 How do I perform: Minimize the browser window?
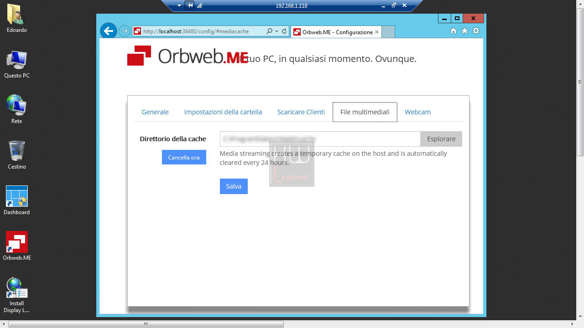click(x=444, y=19)
